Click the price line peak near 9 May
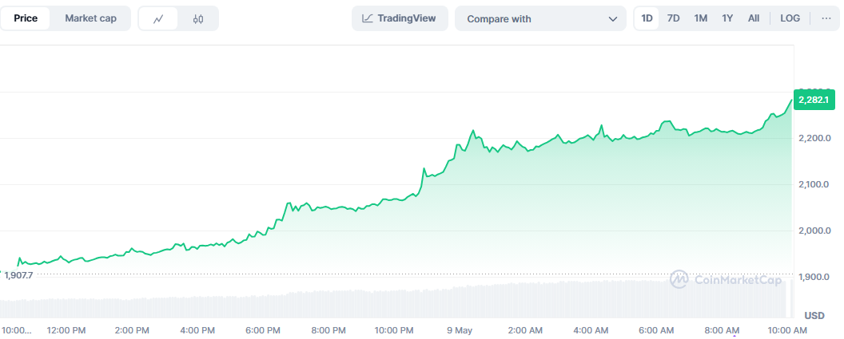Screen dimensions: 844x339 pos(472,129)
